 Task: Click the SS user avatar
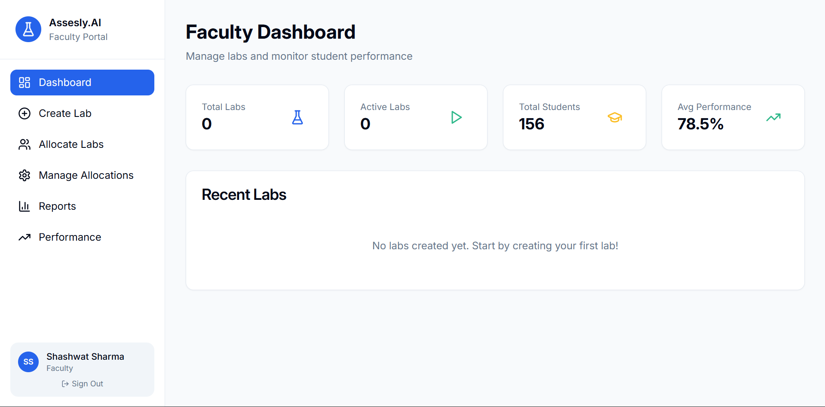(x=28, y=362)
